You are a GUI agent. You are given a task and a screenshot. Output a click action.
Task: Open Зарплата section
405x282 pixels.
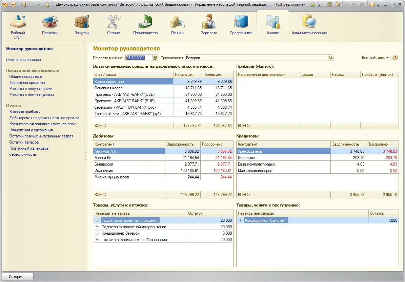point(209,25)
